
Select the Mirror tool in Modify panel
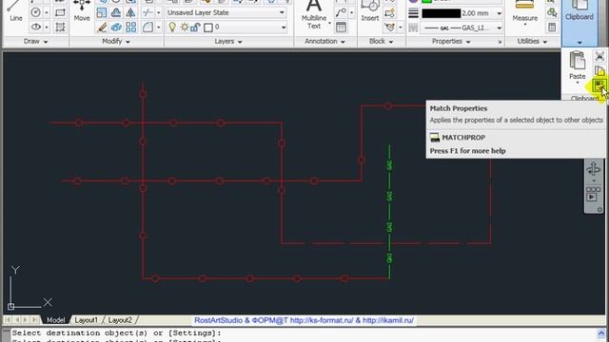coord(130,12)
